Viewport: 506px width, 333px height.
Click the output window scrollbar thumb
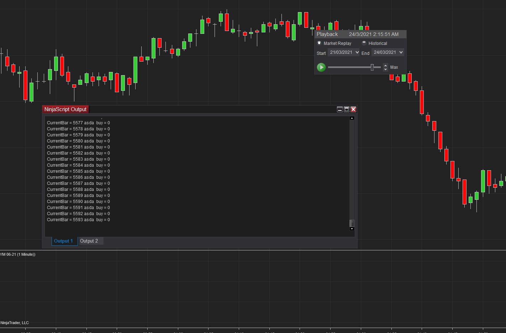click(x=352, y=223)
